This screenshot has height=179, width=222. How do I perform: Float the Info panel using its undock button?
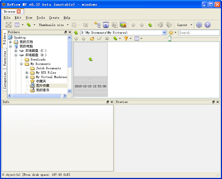point(108,102)
